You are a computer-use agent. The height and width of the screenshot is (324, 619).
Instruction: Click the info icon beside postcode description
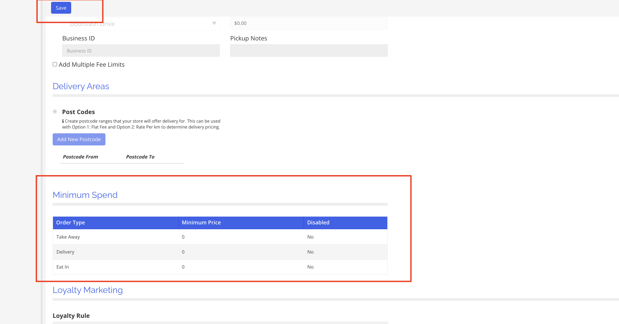click(x=63, y=121)
